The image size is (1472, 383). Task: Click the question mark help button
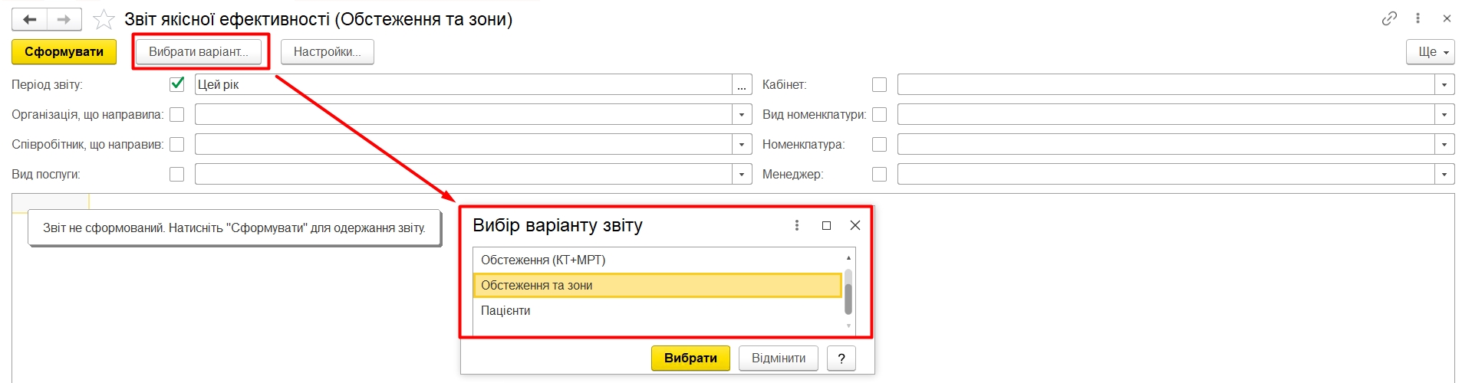click(x=841, y=358)
